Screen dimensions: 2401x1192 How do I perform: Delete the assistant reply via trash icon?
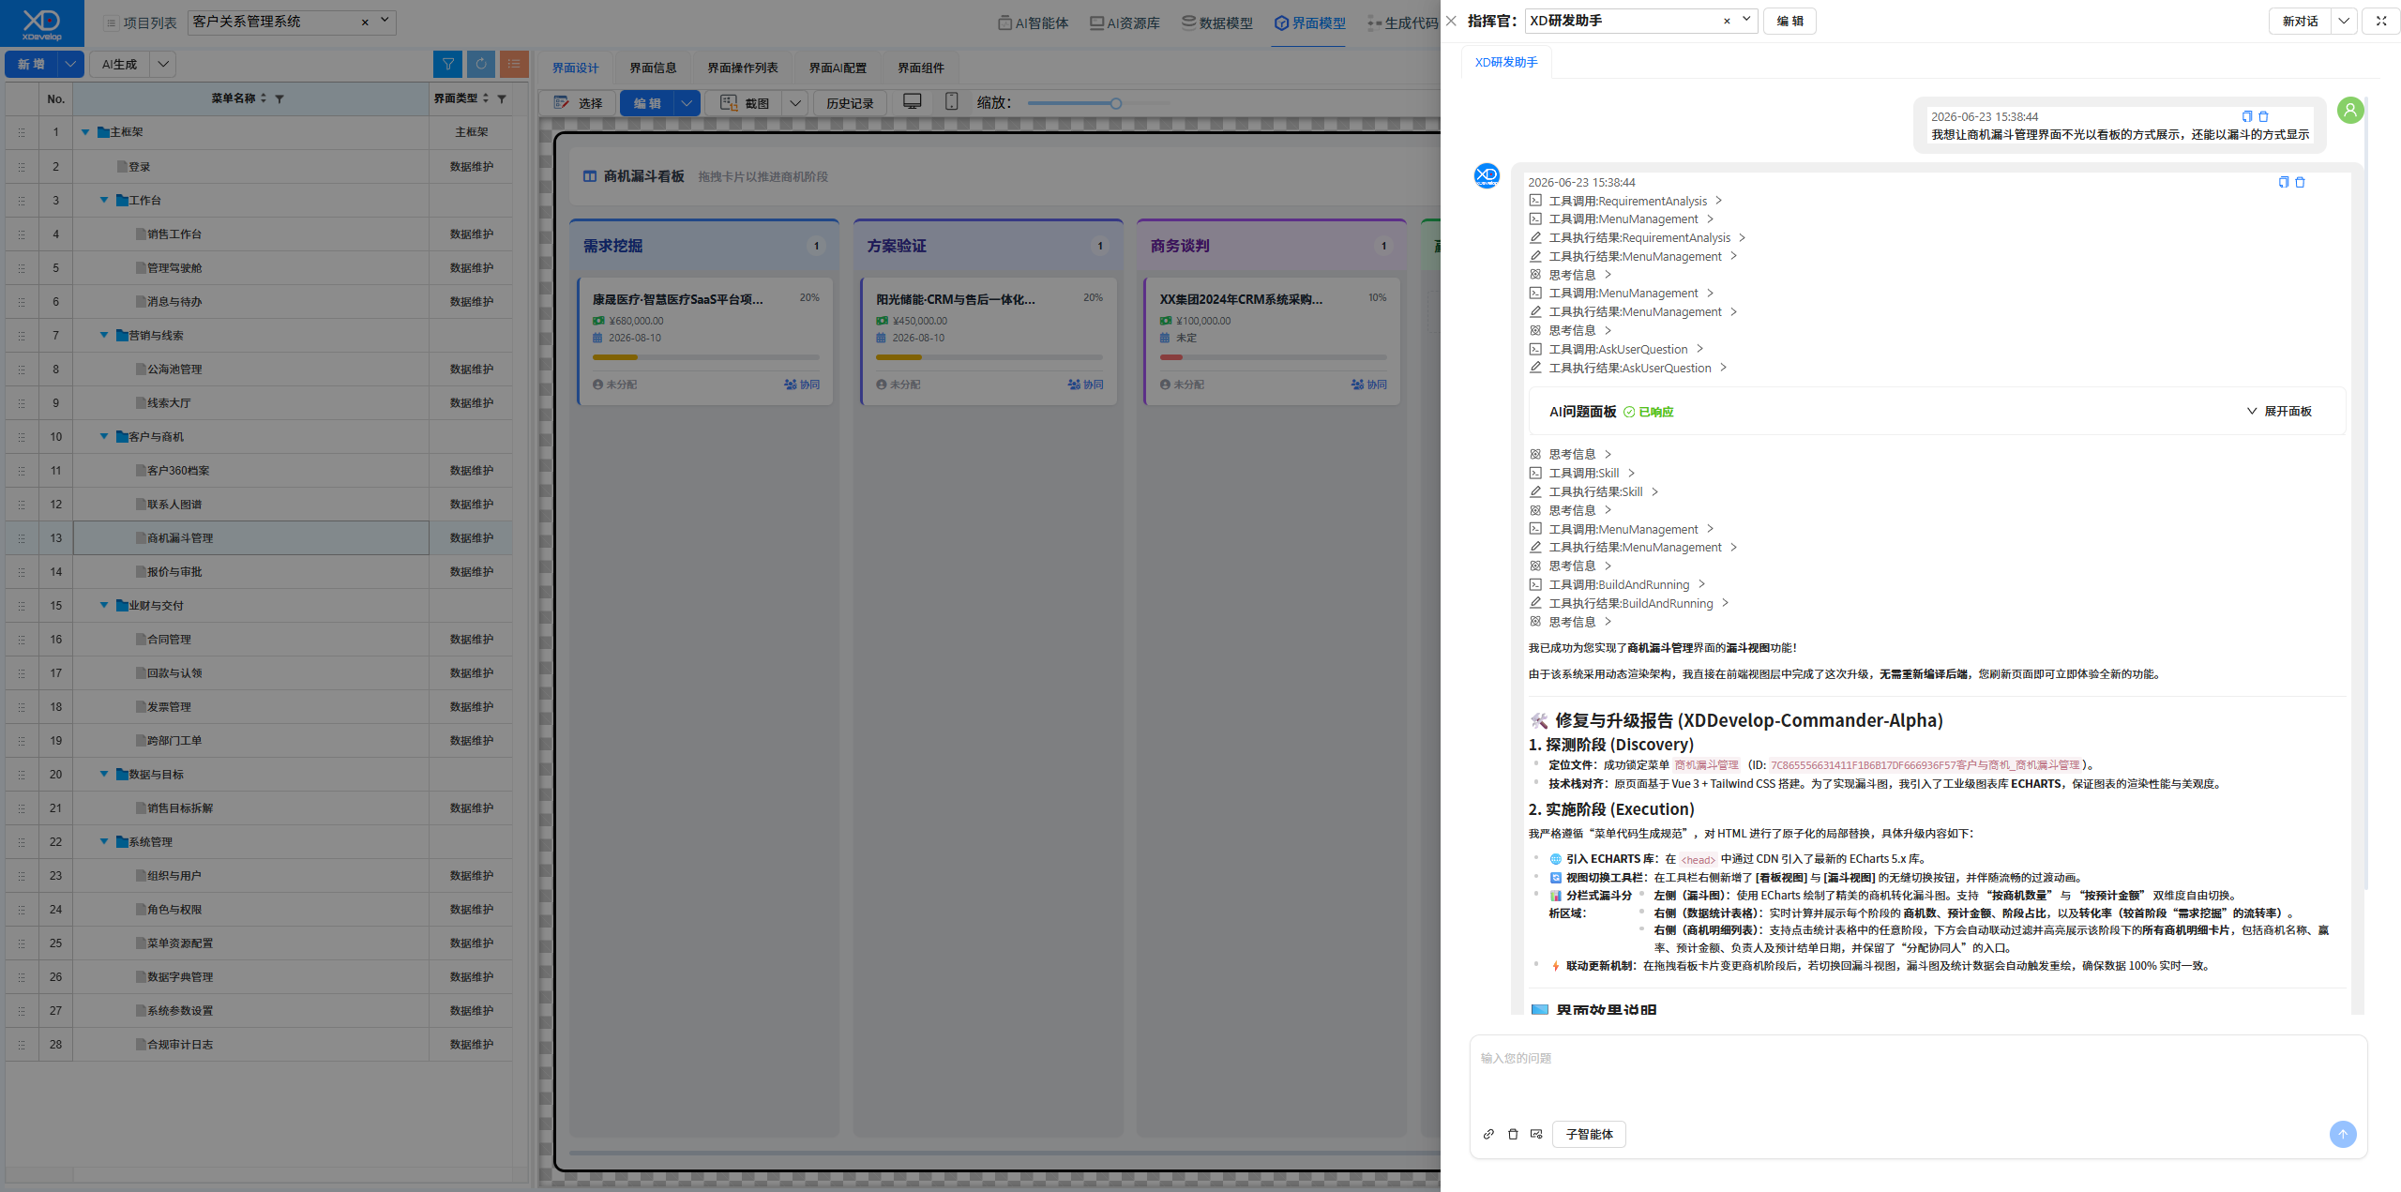[2300, 182]
